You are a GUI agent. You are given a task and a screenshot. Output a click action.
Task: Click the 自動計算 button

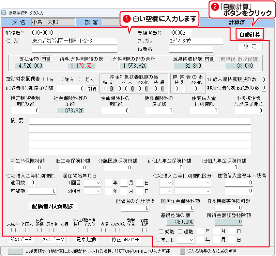pos(250,34)
